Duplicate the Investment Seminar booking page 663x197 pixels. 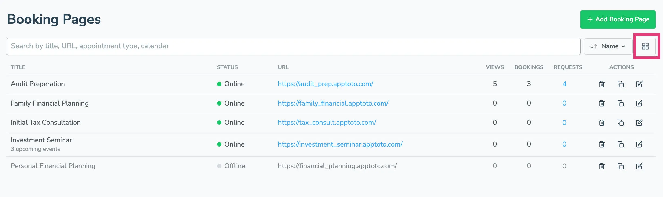[x=621, y=144]
